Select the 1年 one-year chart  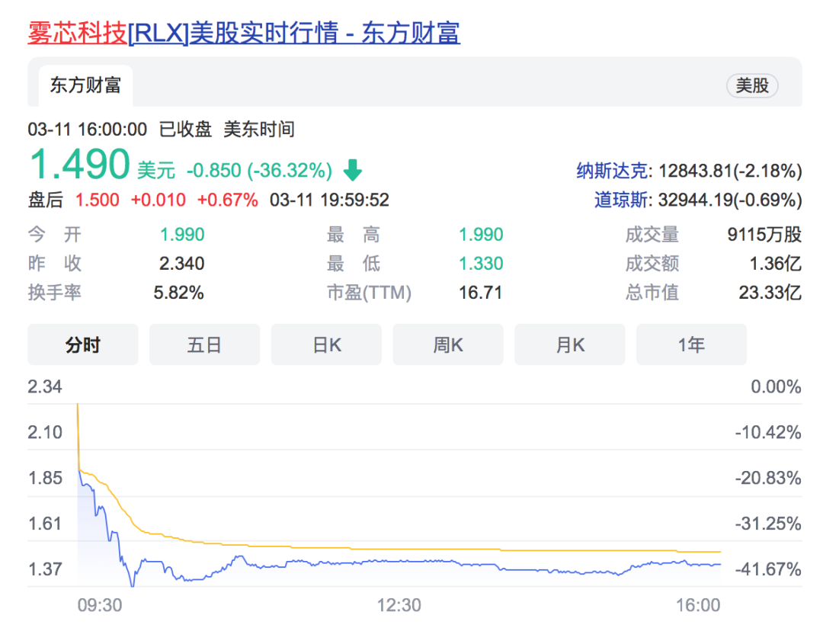pos(691,345)
